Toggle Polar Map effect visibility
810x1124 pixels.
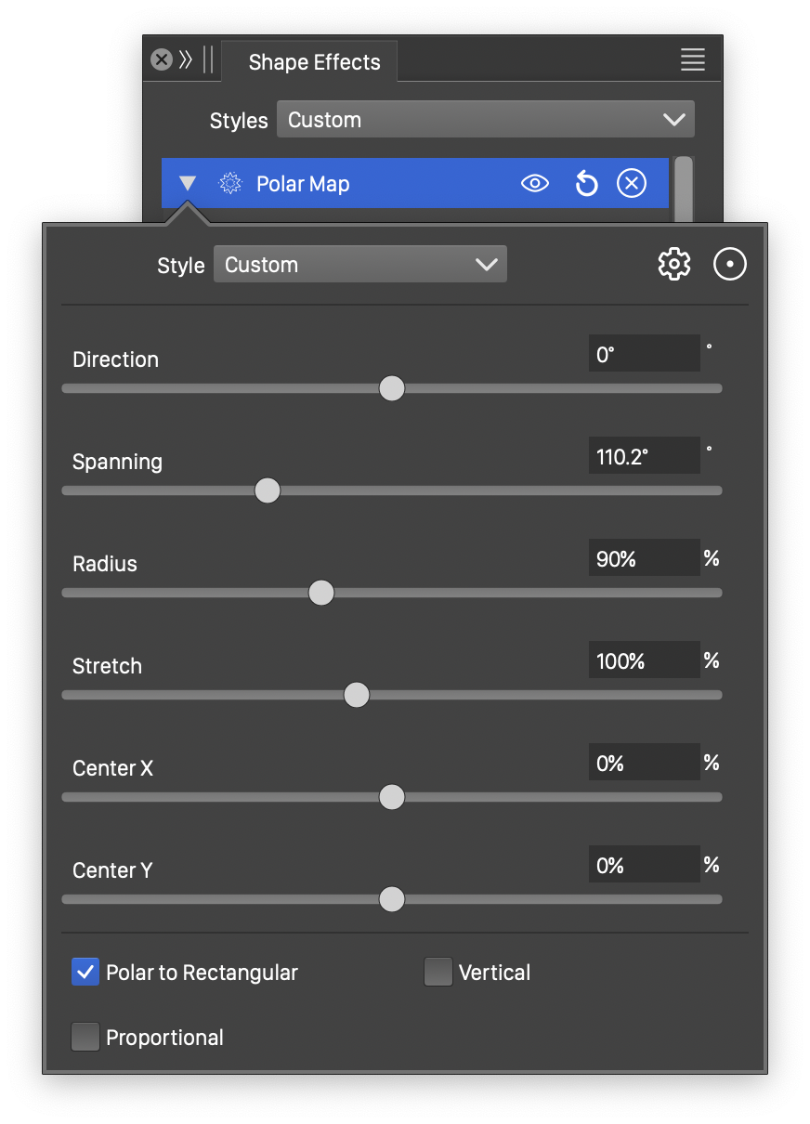coord(535,184)
